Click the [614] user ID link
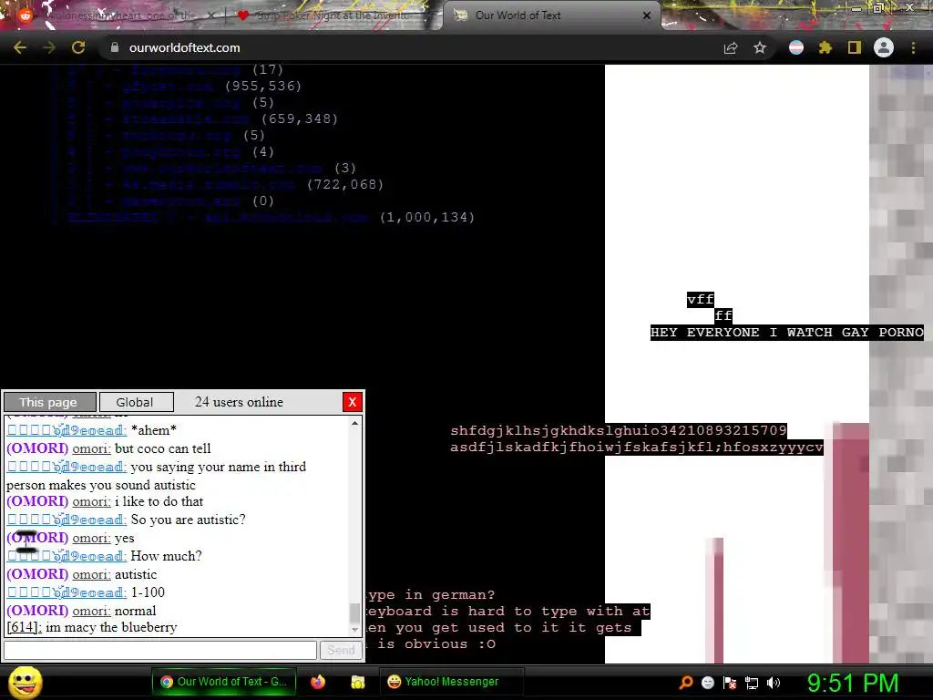 [24, 627]
